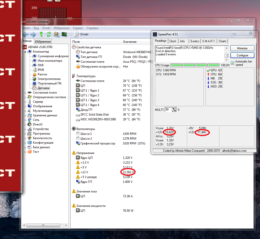Viewport: 260px width, 239px height.
Task: Switch to SpeedFan S.M.A.R.T. tab
Action: click(209, 41)
